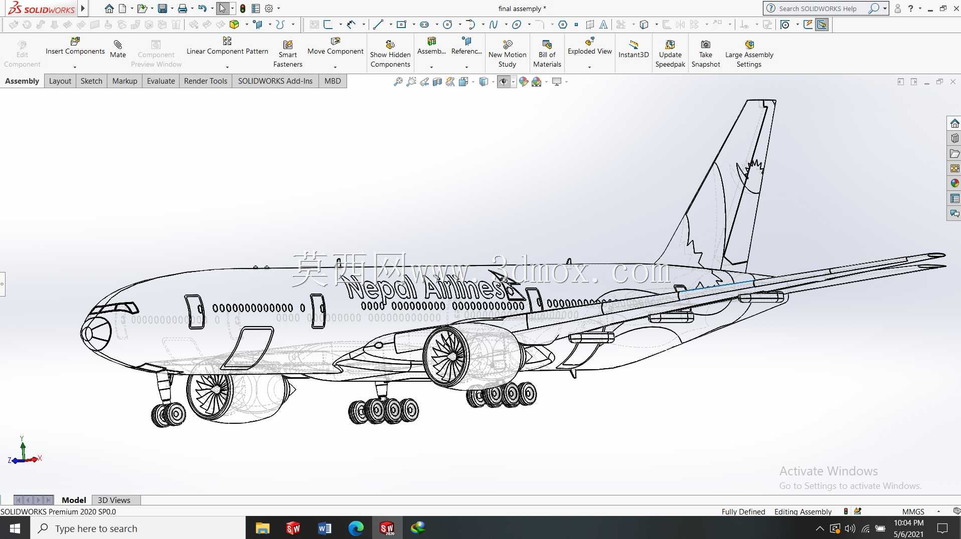The width and height of the screenshot is (961, 539).
Task: Open the Markup tab
Action: (x=125, y=81)
